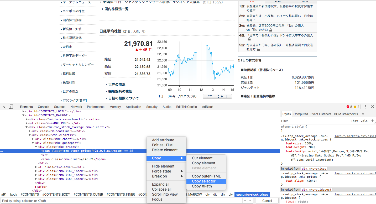The width and height of the screenshot is (376, 204).
Task: Open the Network panel tab
Action: (x=76, y=107)
